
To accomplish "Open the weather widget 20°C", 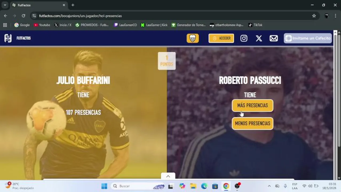I will point(19,186).
